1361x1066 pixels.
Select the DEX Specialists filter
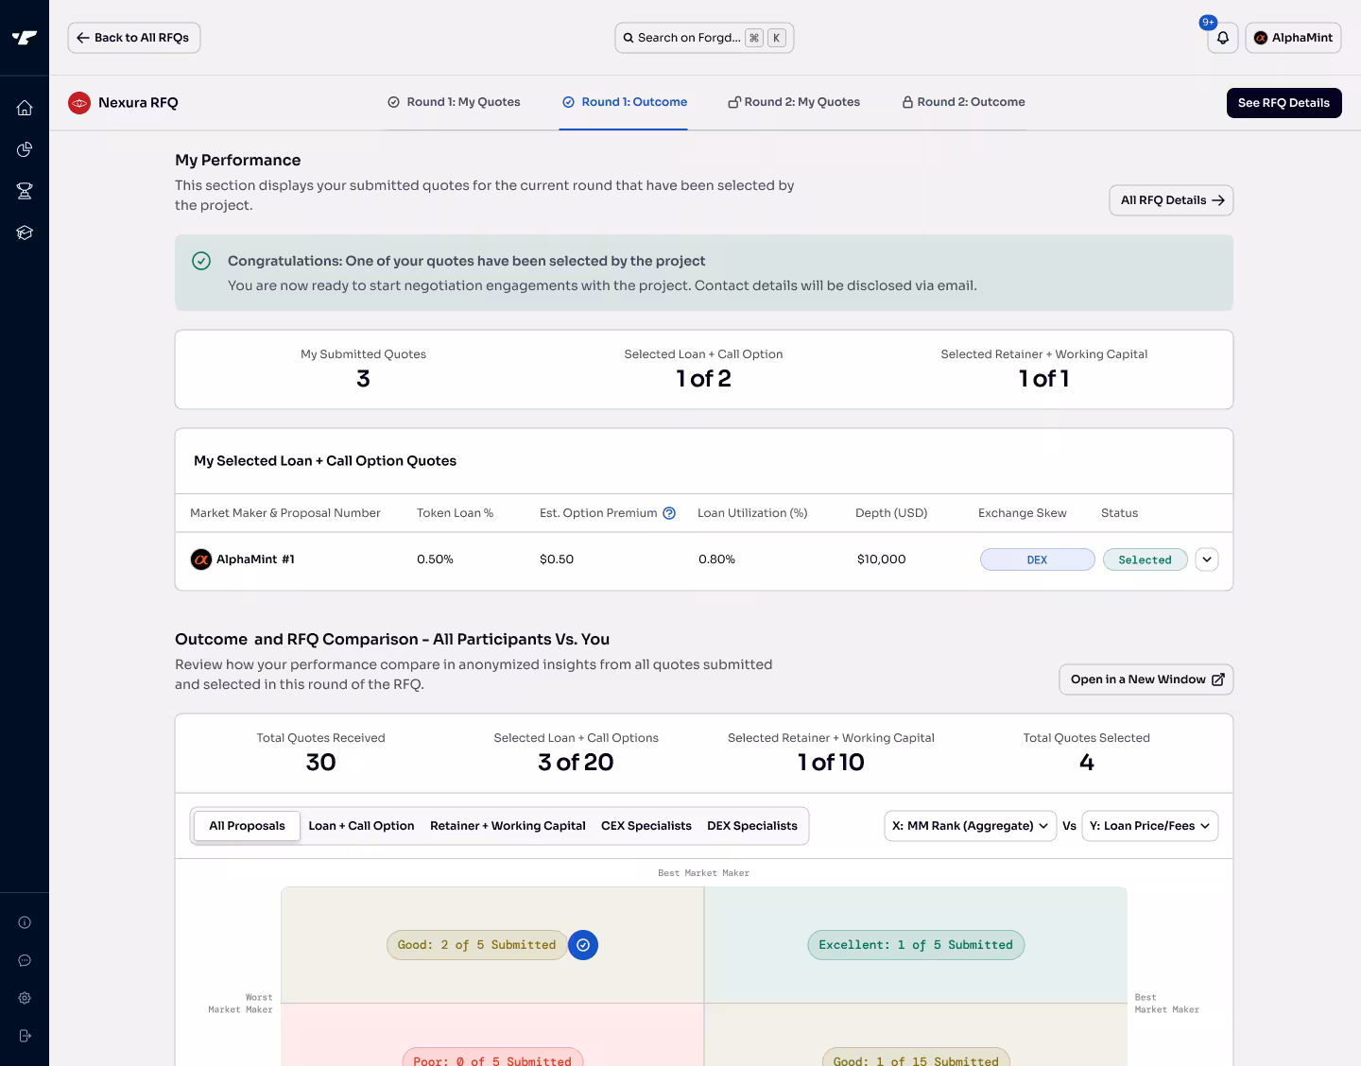click(x=752, y=826)
